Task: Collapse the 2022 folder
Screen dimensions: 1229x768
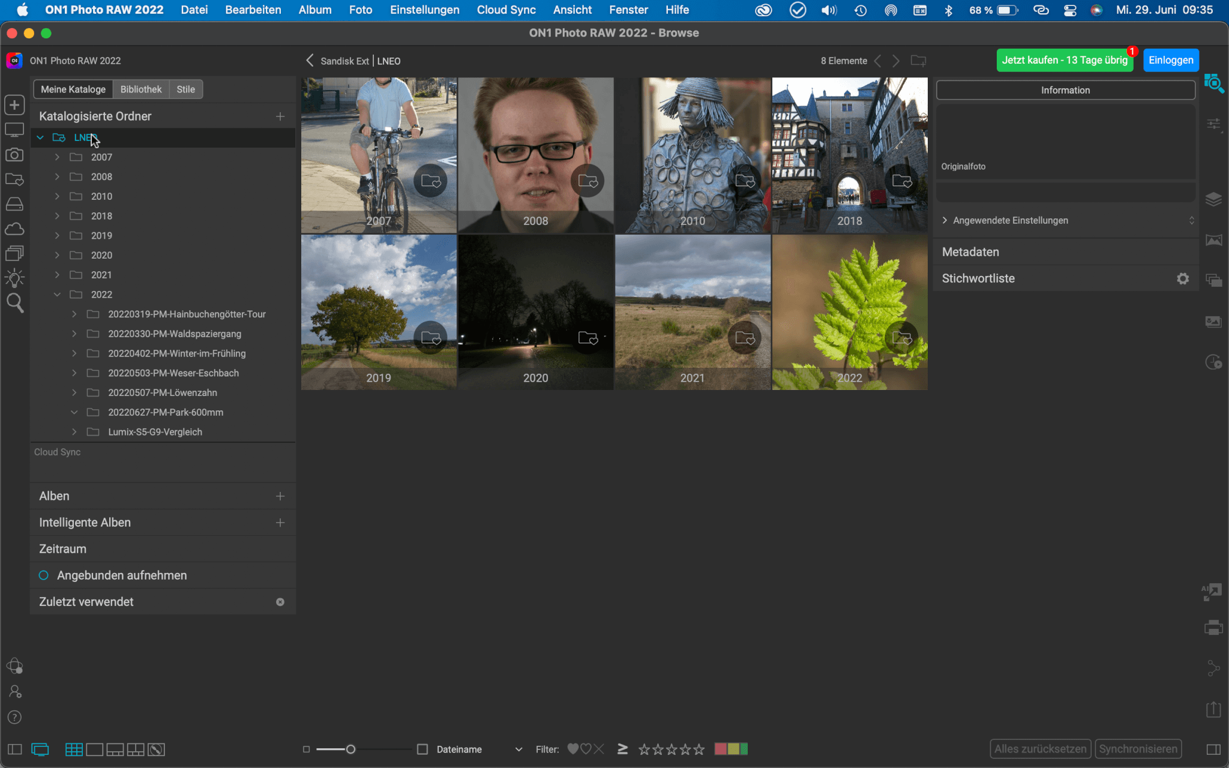Action: [x=57, y=295]
